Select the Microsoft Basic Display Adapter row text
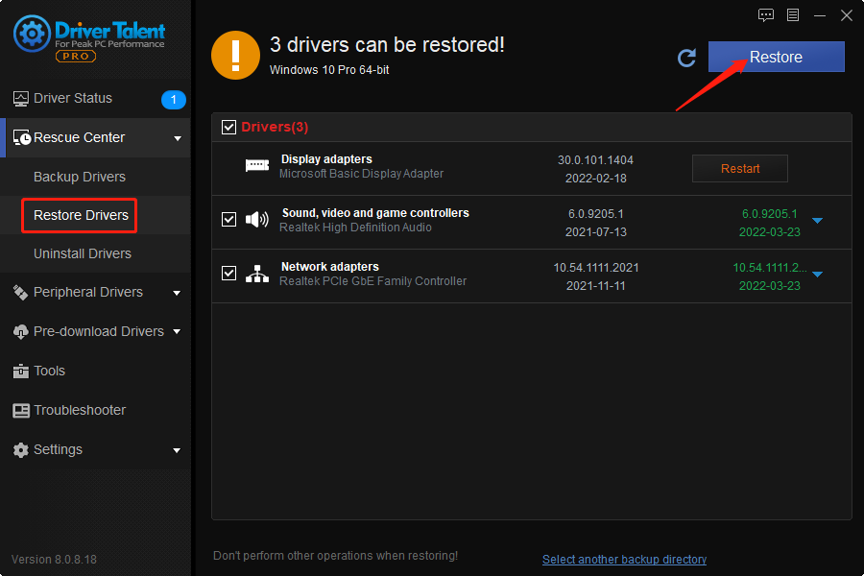The image size is (864, 576). [x=362, y=174]
